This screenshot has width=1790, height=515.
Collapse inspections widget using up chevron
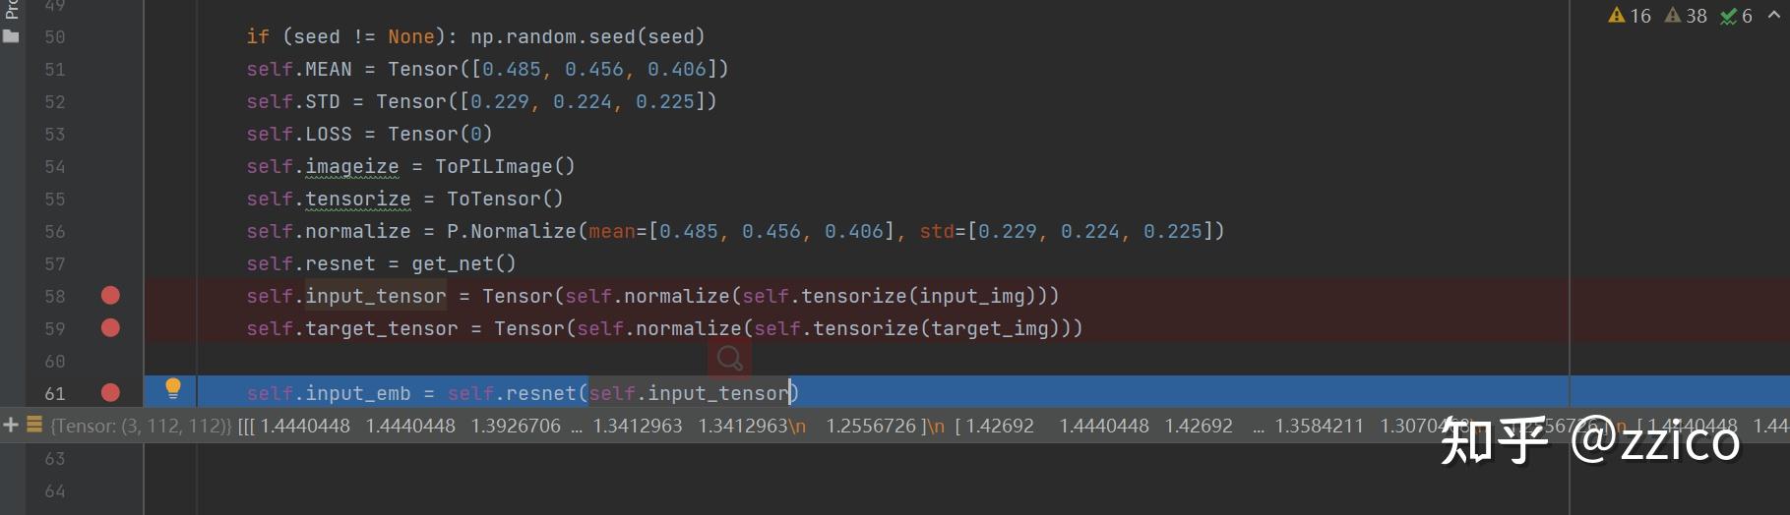1774,15
